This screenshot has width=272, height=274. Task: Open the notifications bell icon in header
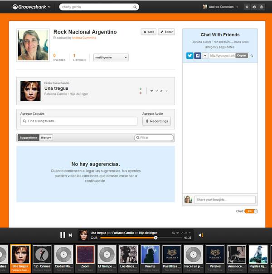[x=262, y=7]
